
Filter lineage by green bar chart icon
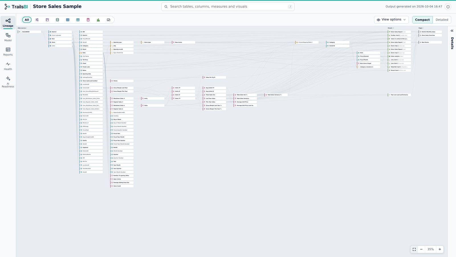click(98, 20)
